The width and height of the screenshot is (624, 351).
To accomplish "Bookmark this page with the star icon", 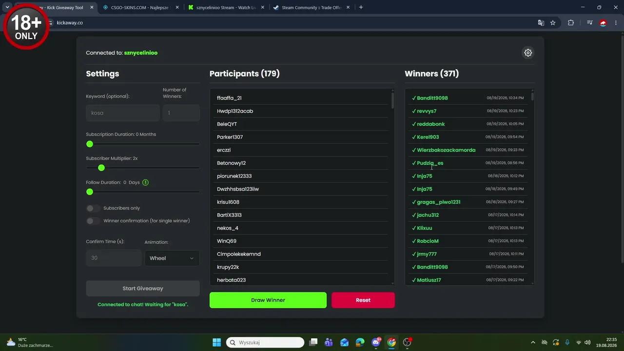I will [553, 22].
